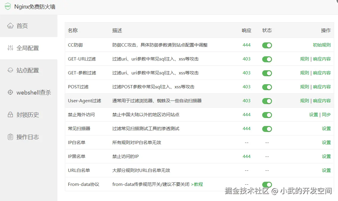Select the 首页 home icon in sidebar
The width and height of the screenshot is (338, 201).
(x=11, y=25)
